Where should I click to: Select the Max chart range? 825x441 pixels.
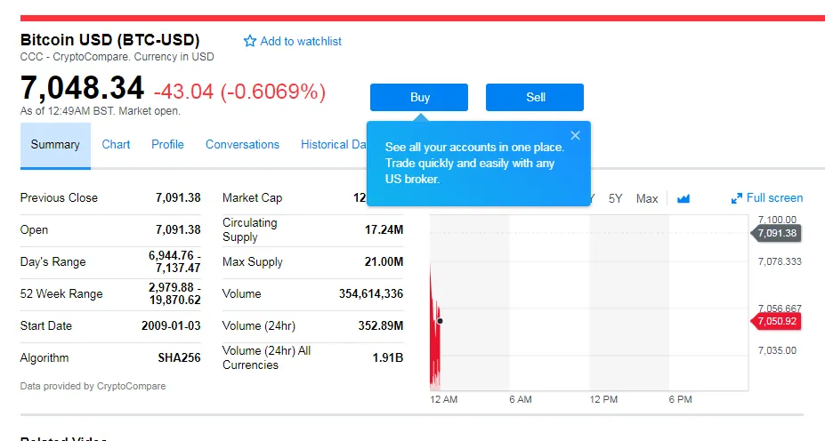647,198
